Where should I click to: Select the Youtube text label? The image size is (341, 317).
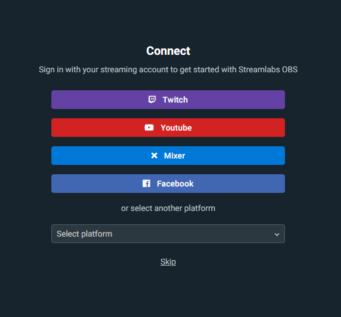(176, 128)
